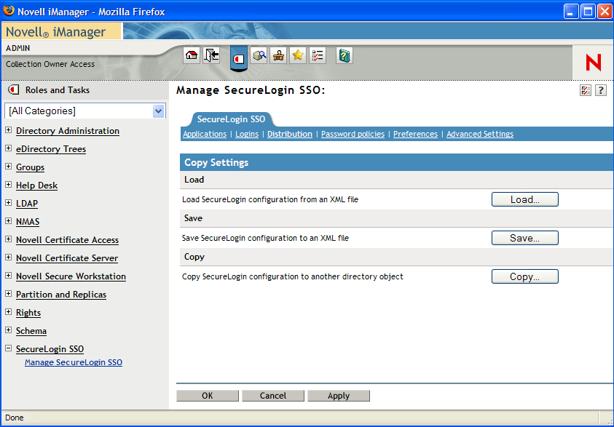
Task: Open the Password policies tab
Action: (x=353, y=135)
